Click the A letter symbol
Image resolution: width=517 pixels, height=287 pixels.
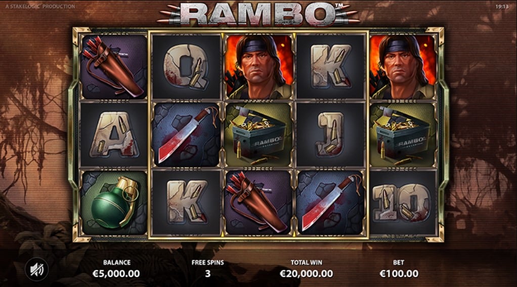coord(114,135)
